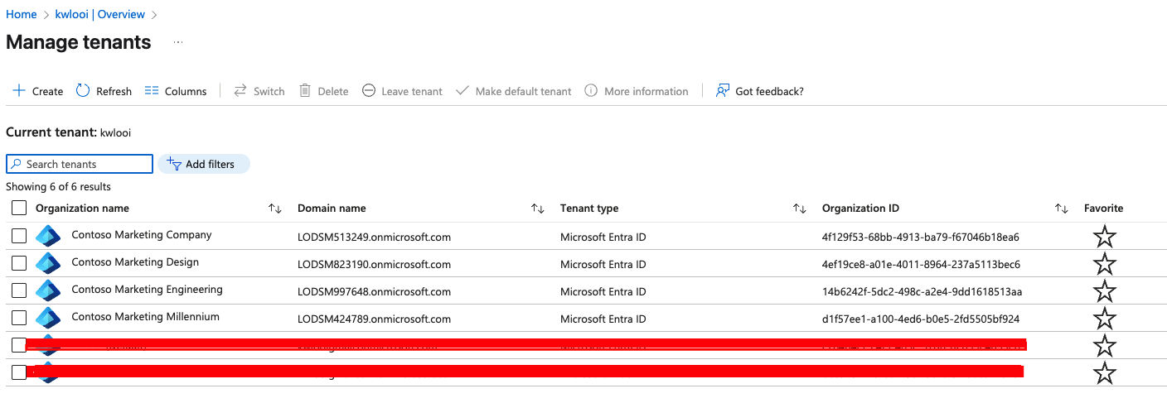The height and width of the screenshot is (403, 1167).
Task: Click ID 4f129f53-68bb-4913-ba79-f67046b18ea6
Action: pos(920,237)
